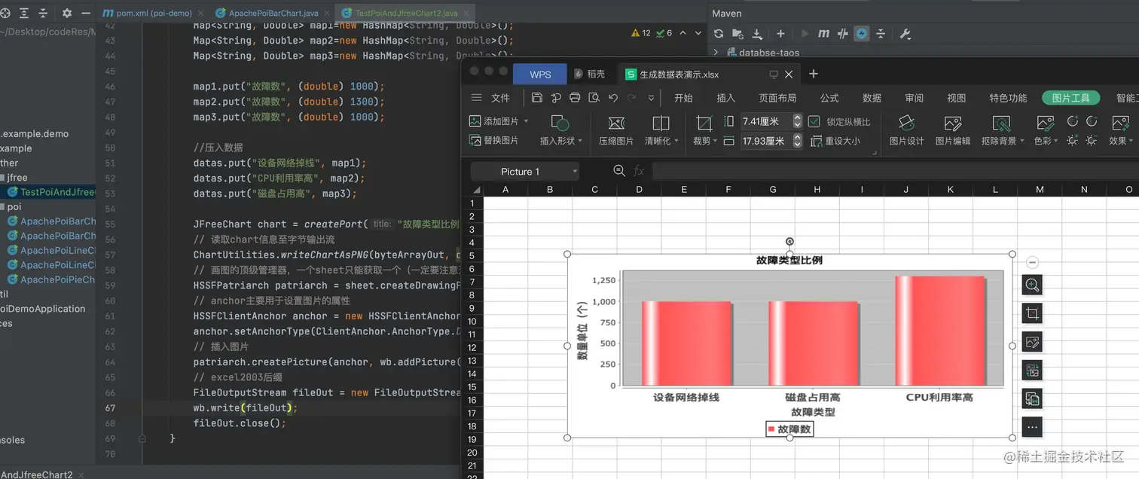Go to previous highlighted error arrow

coord(682,33)
